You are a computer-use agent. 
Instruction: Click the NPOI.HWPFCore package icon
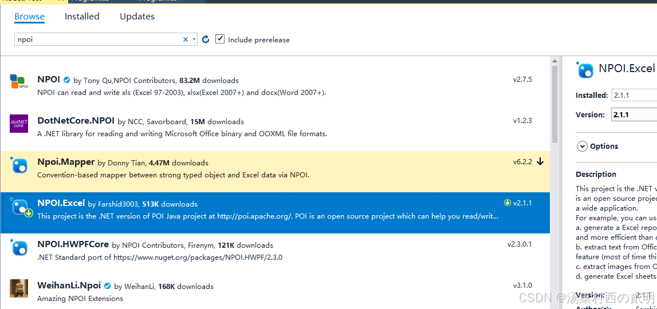coord(19,247)
